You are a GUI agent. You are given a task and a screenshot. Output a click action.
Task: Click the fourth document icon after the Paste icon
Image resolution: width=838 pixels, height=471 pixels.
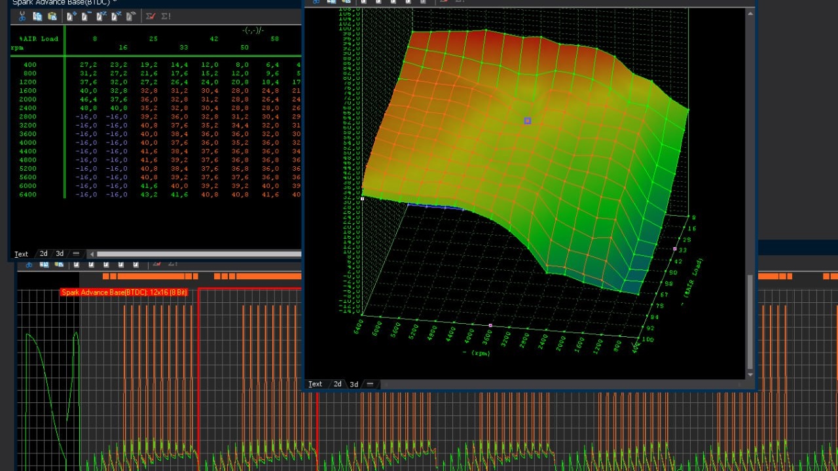click(x=116, y=16)
